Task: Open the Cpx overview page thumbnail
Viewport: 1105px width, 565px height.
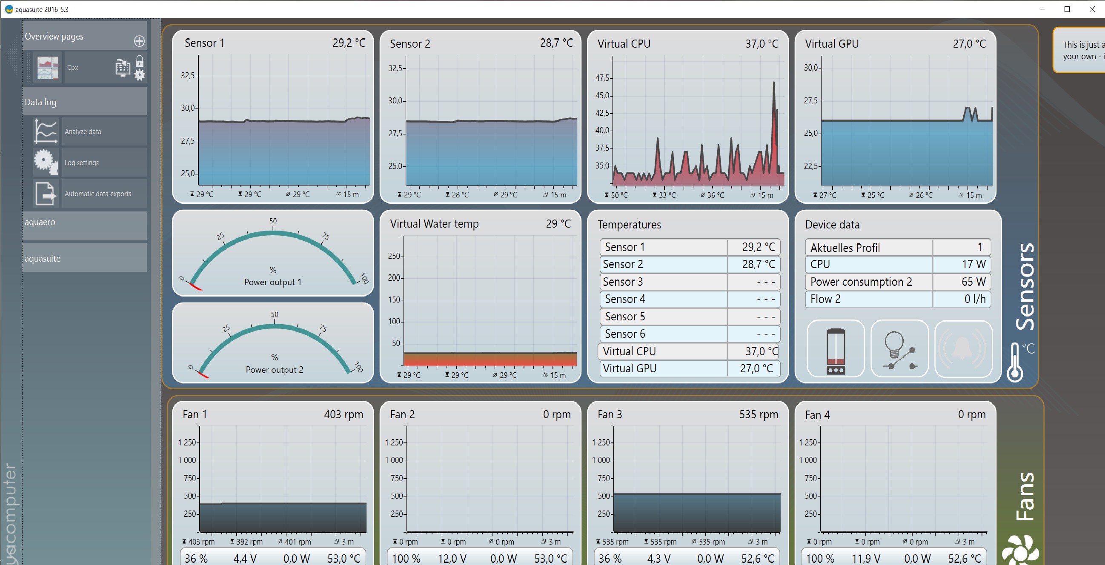Action: pos(48,68)
